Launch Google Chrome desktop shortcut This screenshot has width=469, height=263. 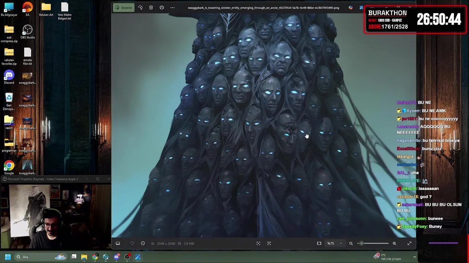(x=9, y=168)
